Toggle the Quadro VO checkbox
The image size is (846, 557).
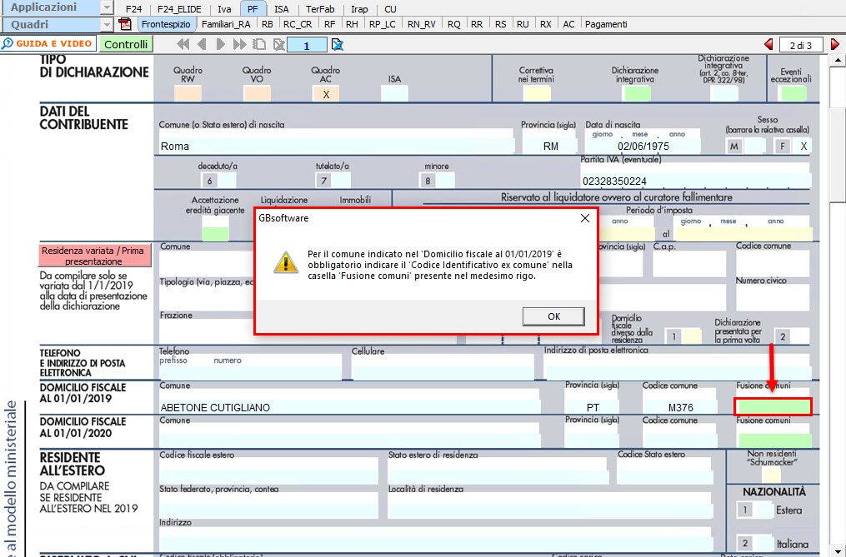click(257, 94)
